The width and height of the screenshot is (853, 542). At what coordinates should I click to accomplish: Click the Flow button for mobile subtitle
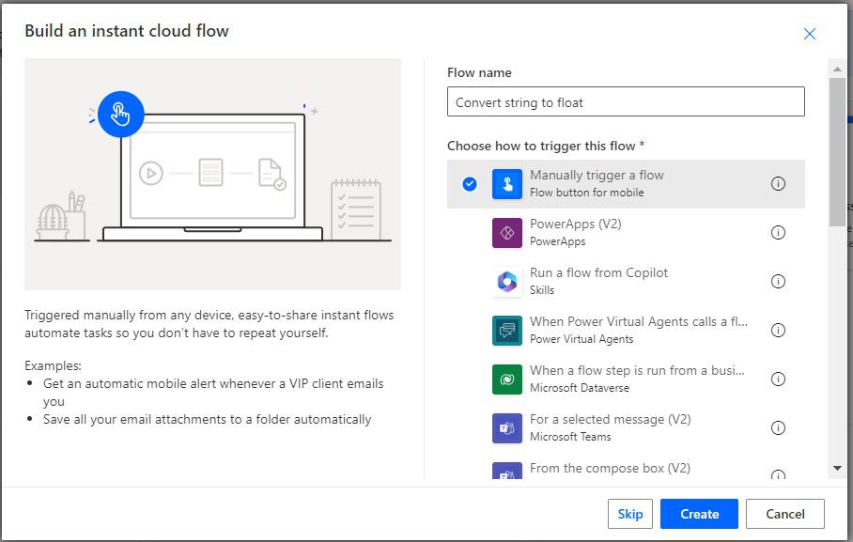pos(586,193)
